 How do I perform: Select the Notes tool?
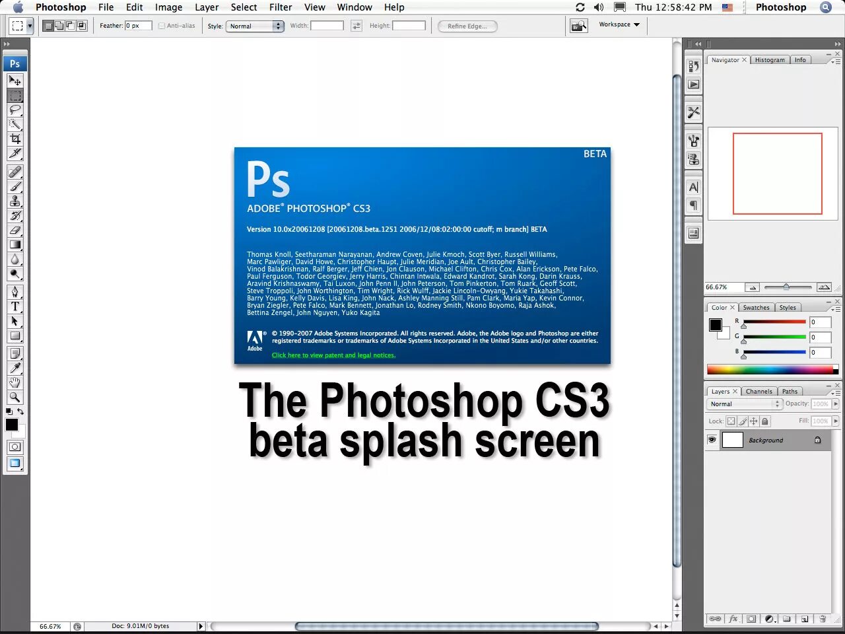pyautogui.click(x=15, y=353)
